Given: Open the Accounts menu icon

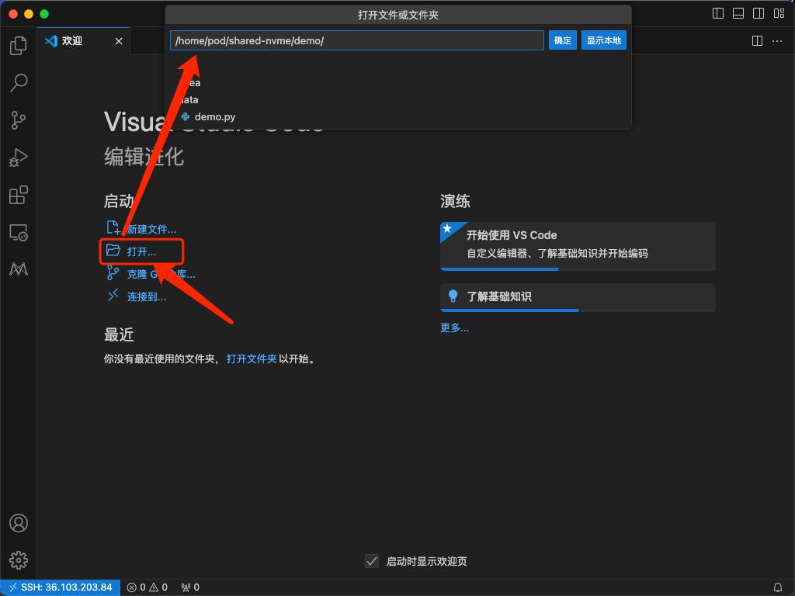Looking at the screenshot, I should click(19, 523).
